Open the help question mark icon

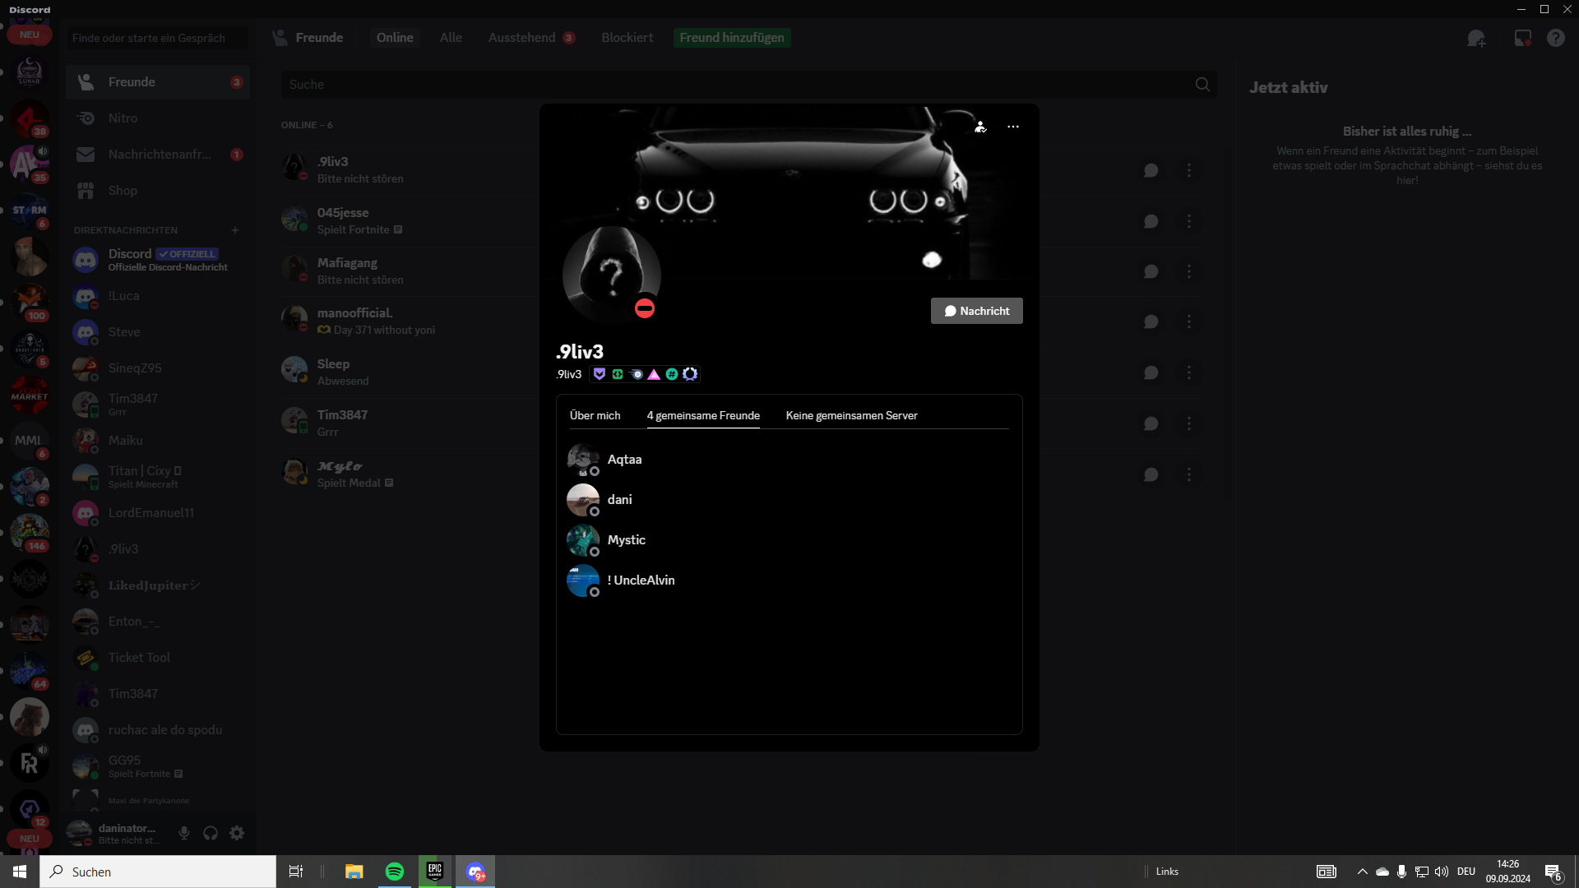(1555, 38)
